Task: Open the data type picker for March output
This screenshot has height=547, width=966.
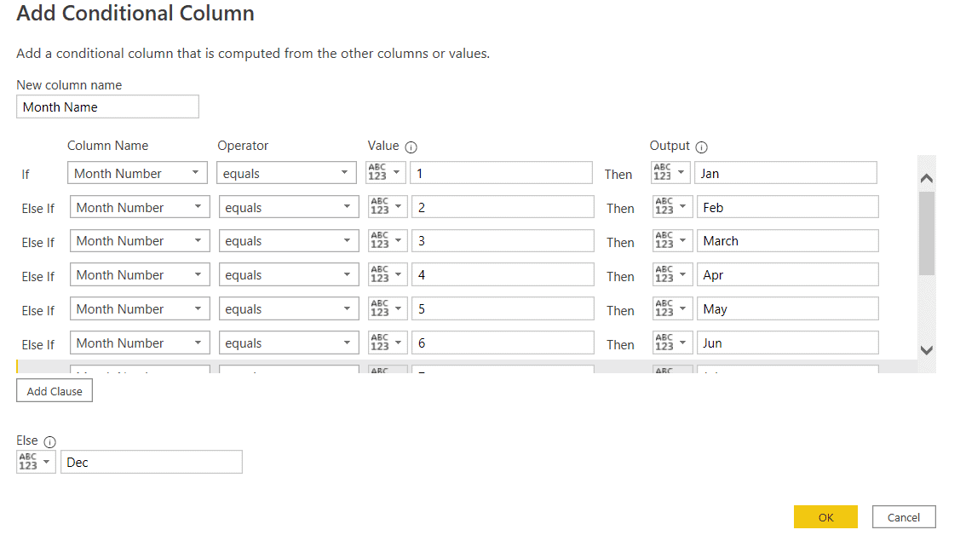Action: 670,240
